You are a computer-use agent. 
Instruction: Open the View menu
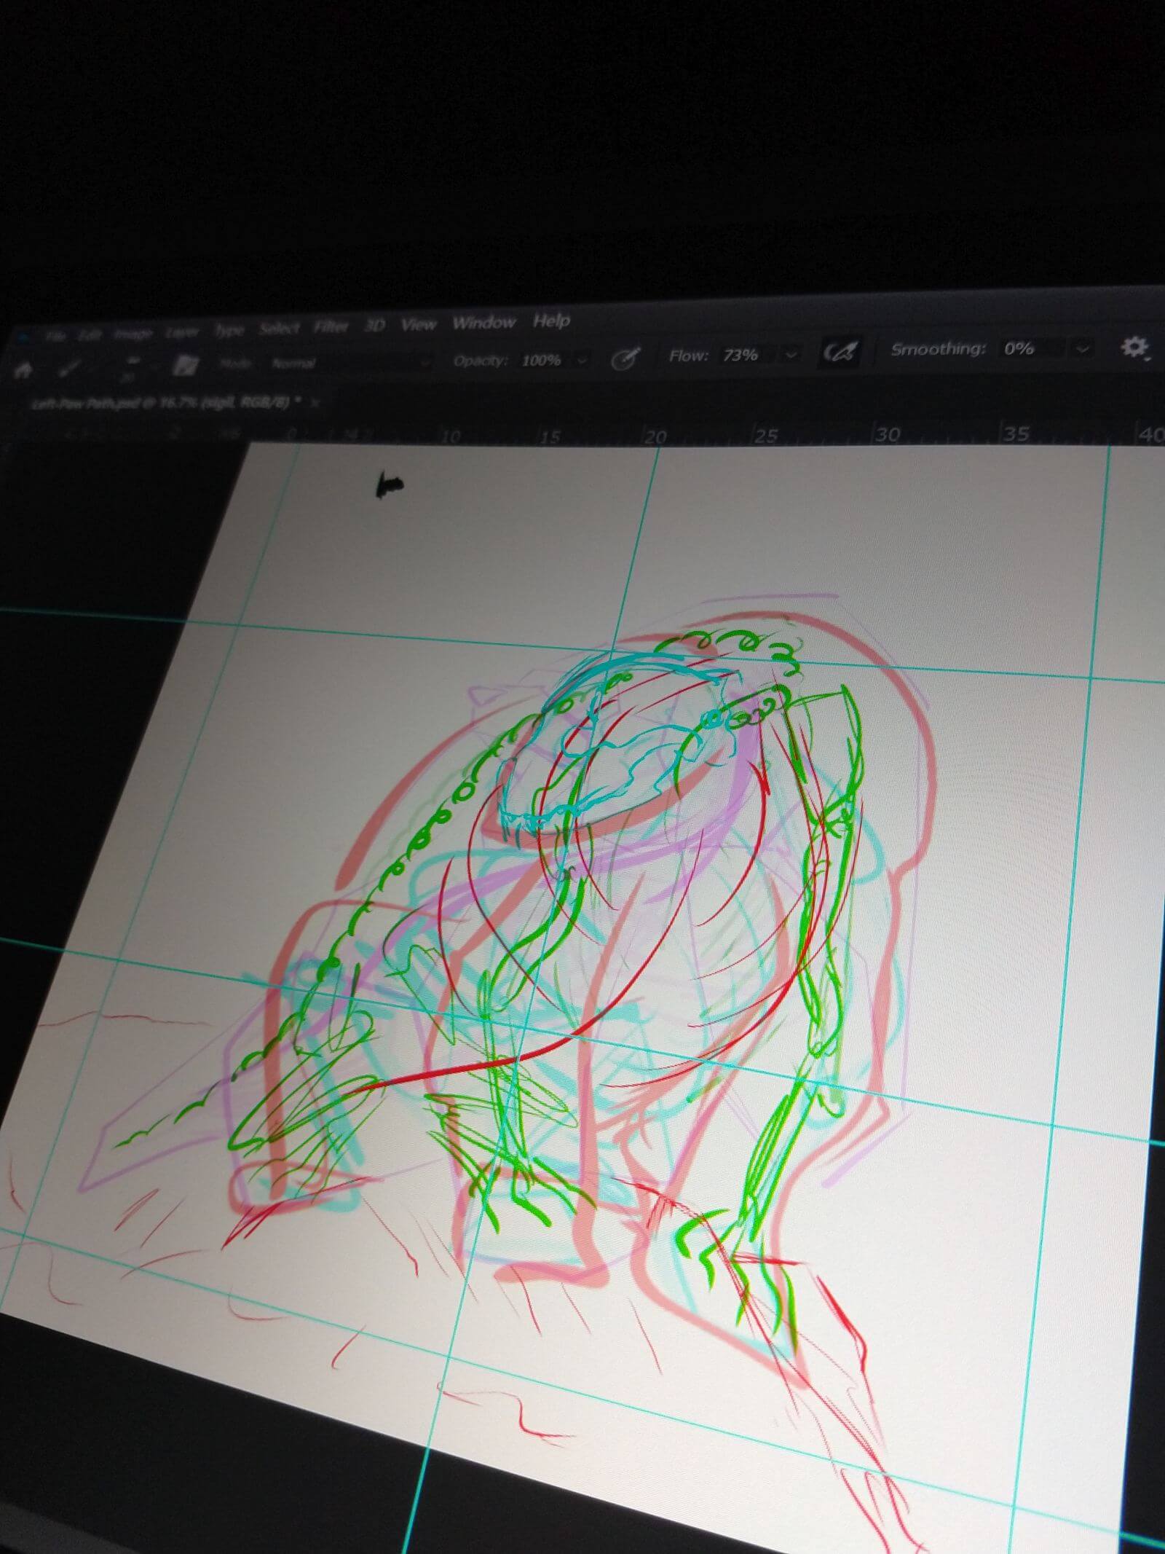419,325
